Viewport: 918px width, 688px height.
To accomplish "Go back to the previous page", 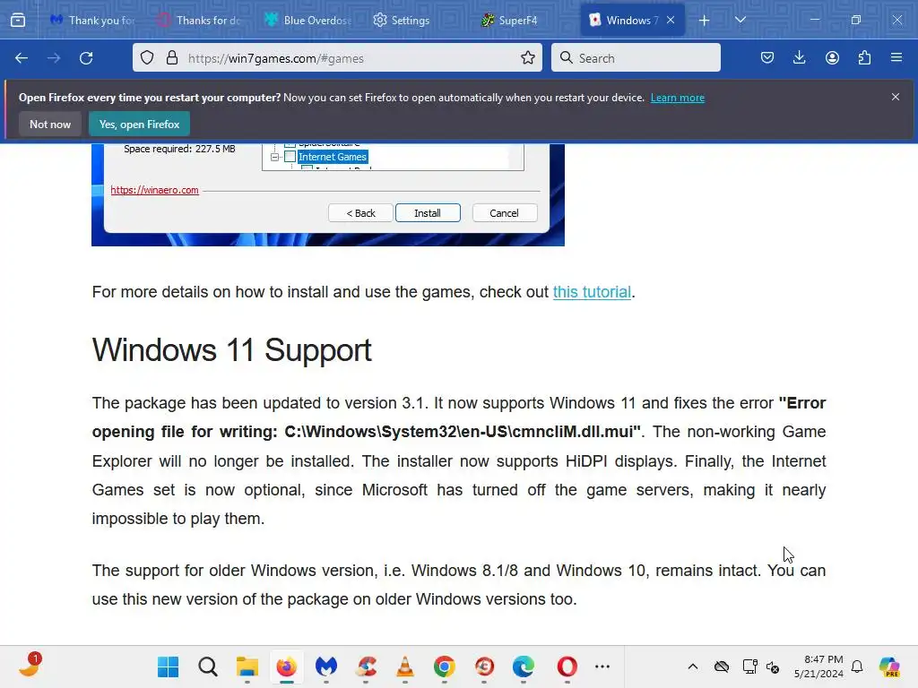I will click(x=22, y=58).
